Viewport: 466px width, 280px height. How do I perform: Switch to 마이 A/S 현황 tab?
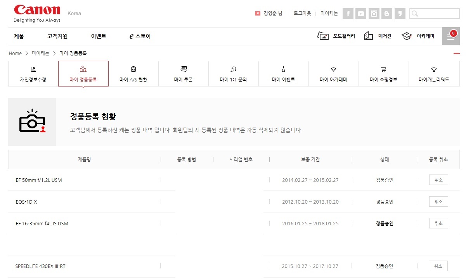133,74
